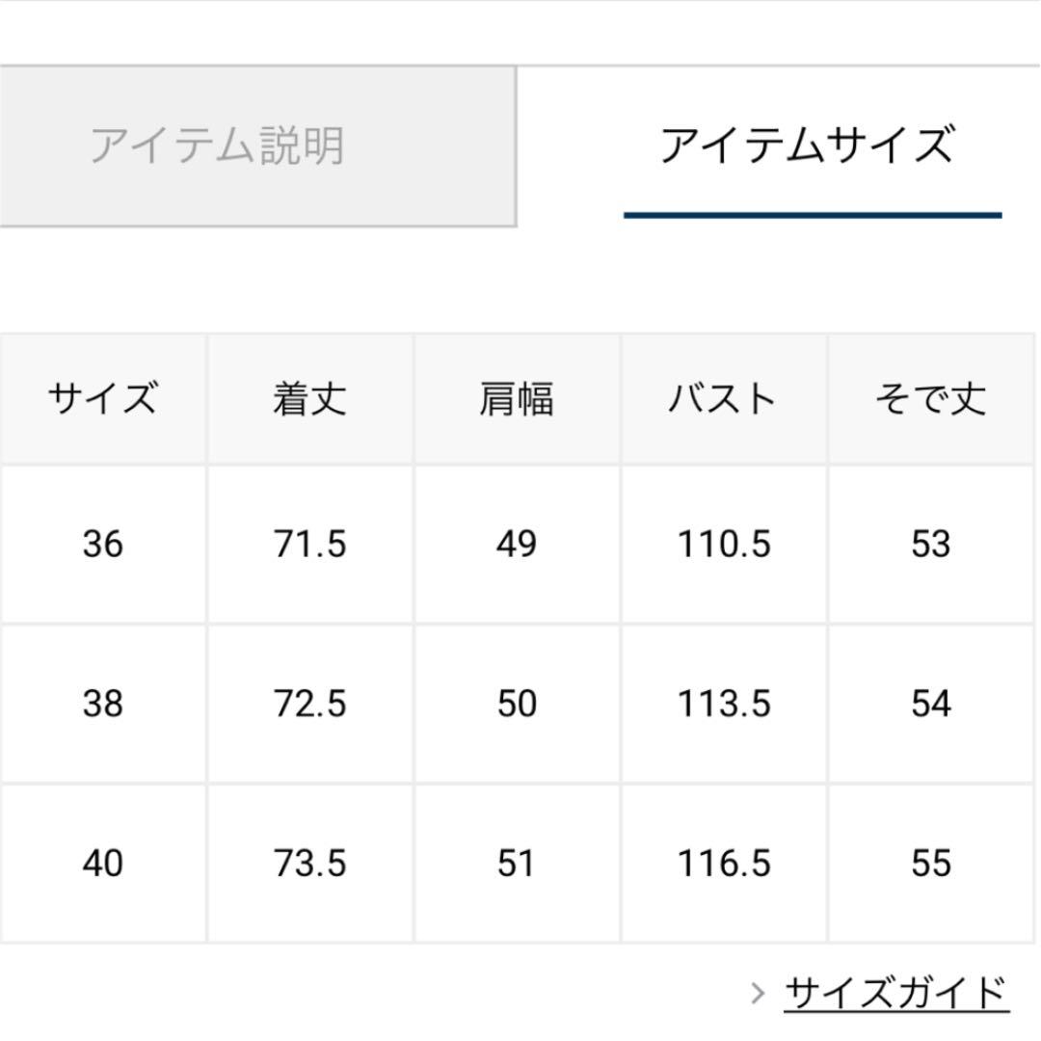Select the size 36 row label
The height and width of the screenshot is (1041, 1041).
point(102,545)
